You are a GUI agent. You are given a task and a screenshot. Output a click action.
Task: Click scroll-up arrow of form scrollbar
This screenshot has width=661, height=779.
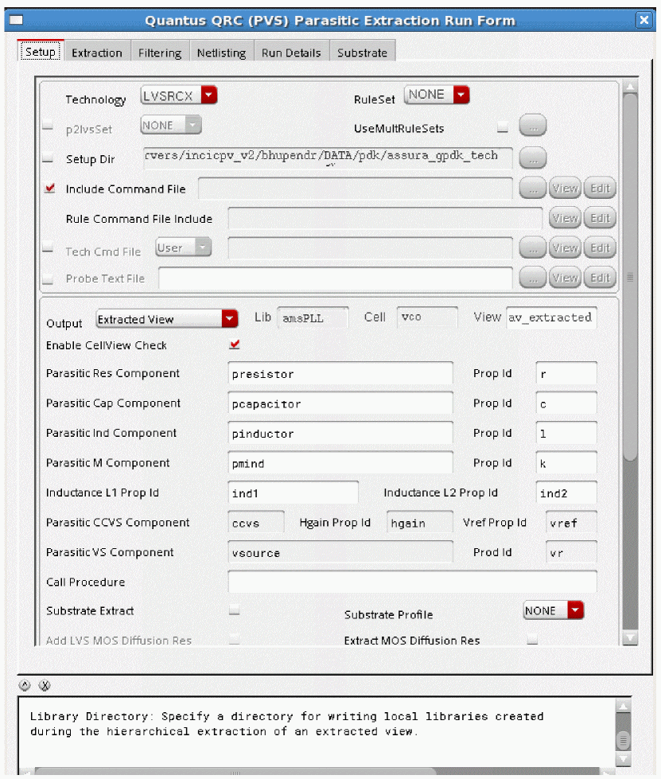point(630,87)
